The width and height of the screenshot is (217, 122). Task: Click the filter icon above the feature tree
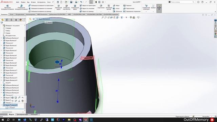(2, 23)
